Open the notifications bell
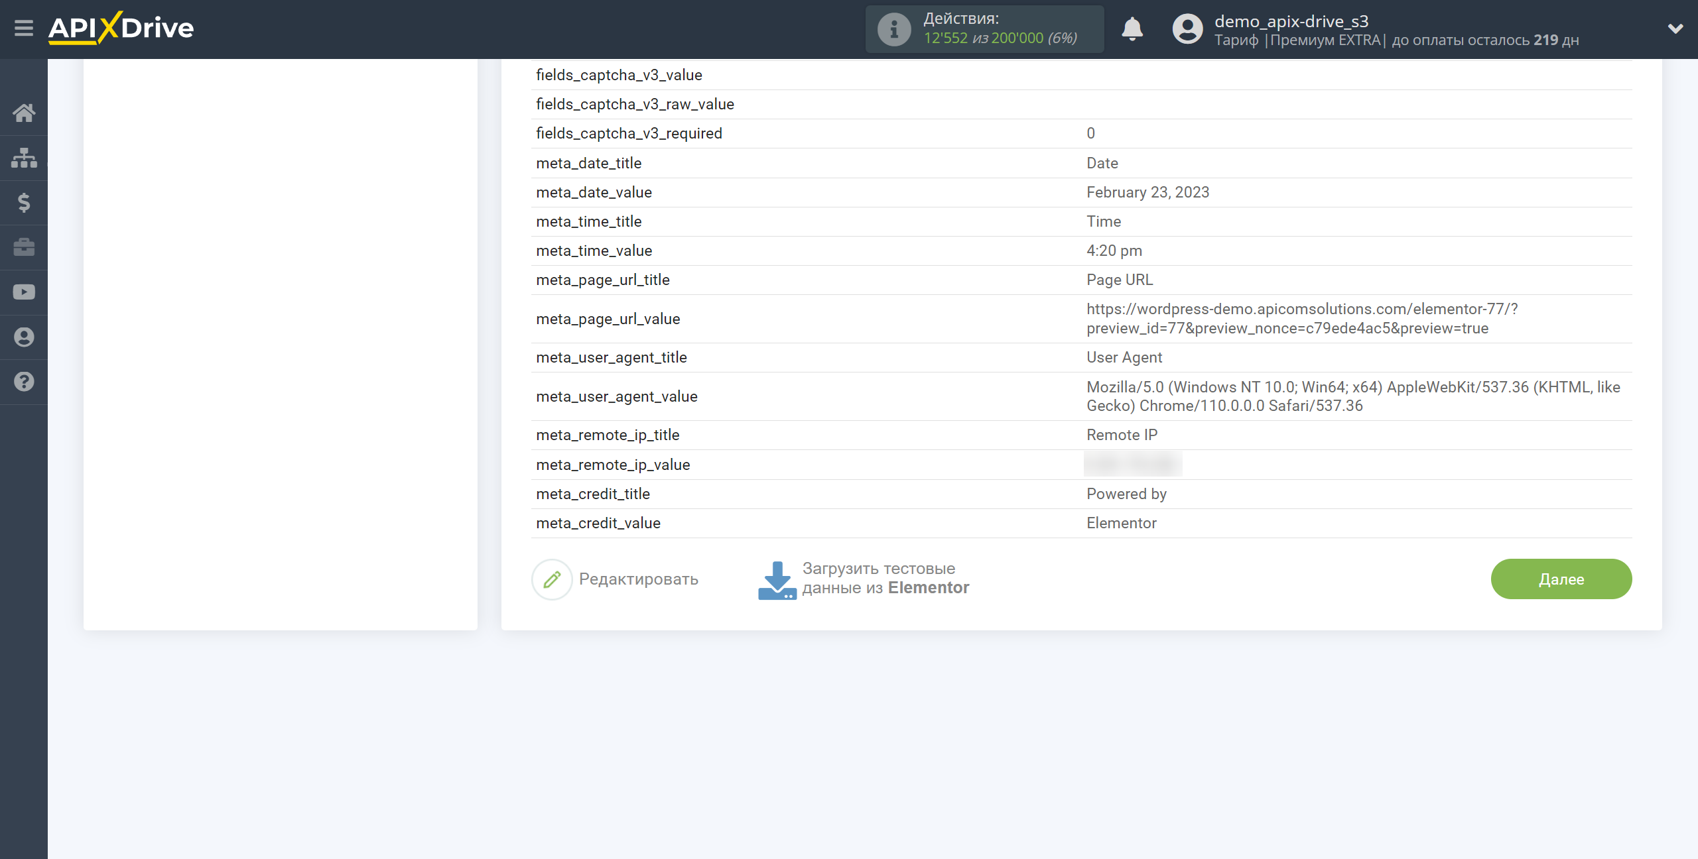This screenshot has width=1698, height=859. point(1132,29)
